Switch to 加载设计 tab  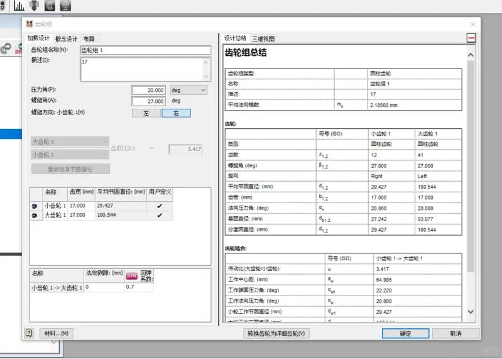[x=38, y=38]
